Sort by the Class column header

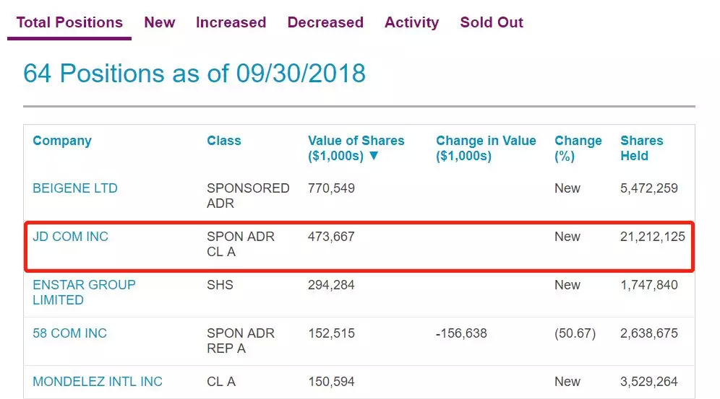[x=223, y=141]
